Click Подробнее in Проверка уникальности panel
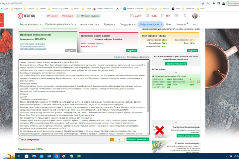This screenshot has width=239, height=159. pyautogui.click(x=71, y=51)
